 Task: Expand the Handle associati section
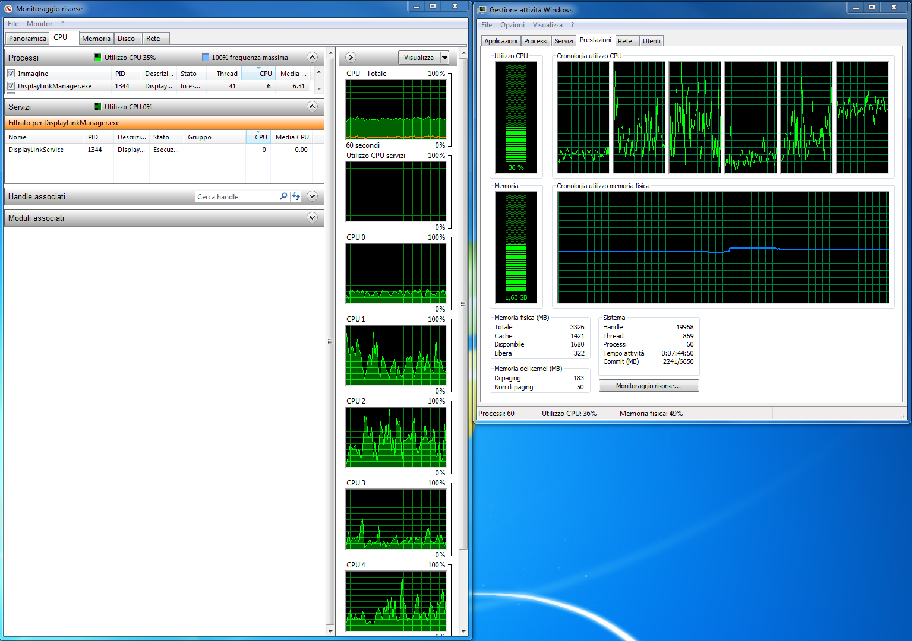(312, 196)
